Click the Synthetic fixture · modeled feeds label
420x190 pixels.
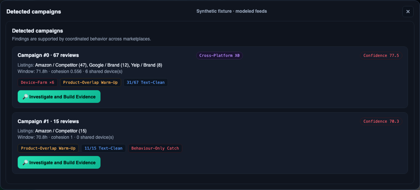tap(231, 11)
